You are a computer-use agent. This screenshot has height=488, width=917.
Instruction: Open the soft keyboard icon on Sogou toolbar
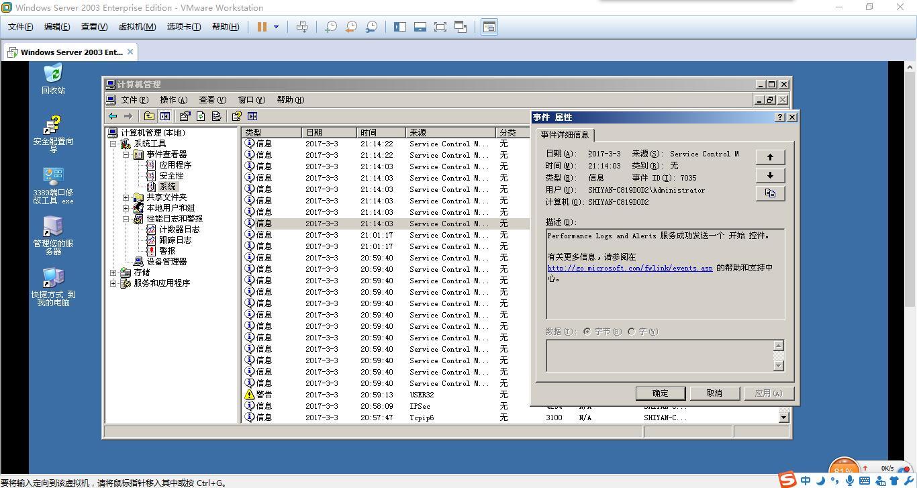[x=865, y=481]
